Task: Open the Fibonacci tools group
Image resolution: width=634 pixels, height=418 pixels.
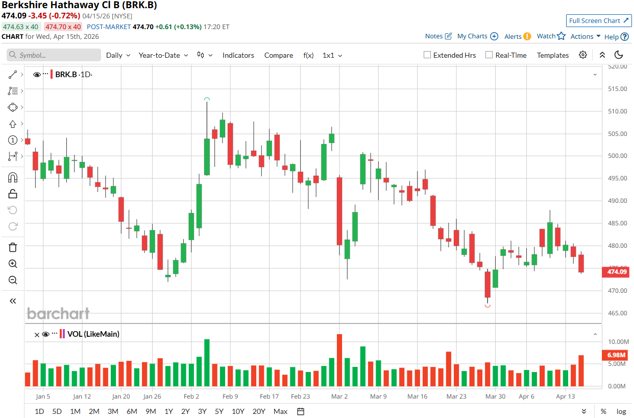Action: coord(13,91)
